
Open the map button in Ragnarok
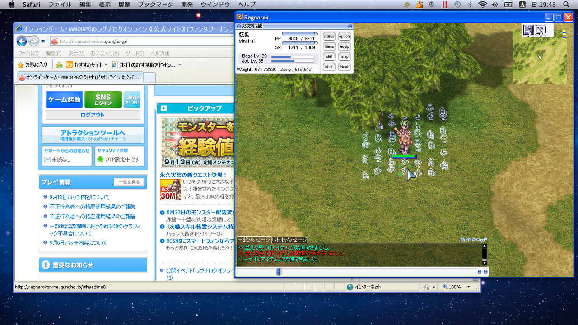click(x=345, y=57)
